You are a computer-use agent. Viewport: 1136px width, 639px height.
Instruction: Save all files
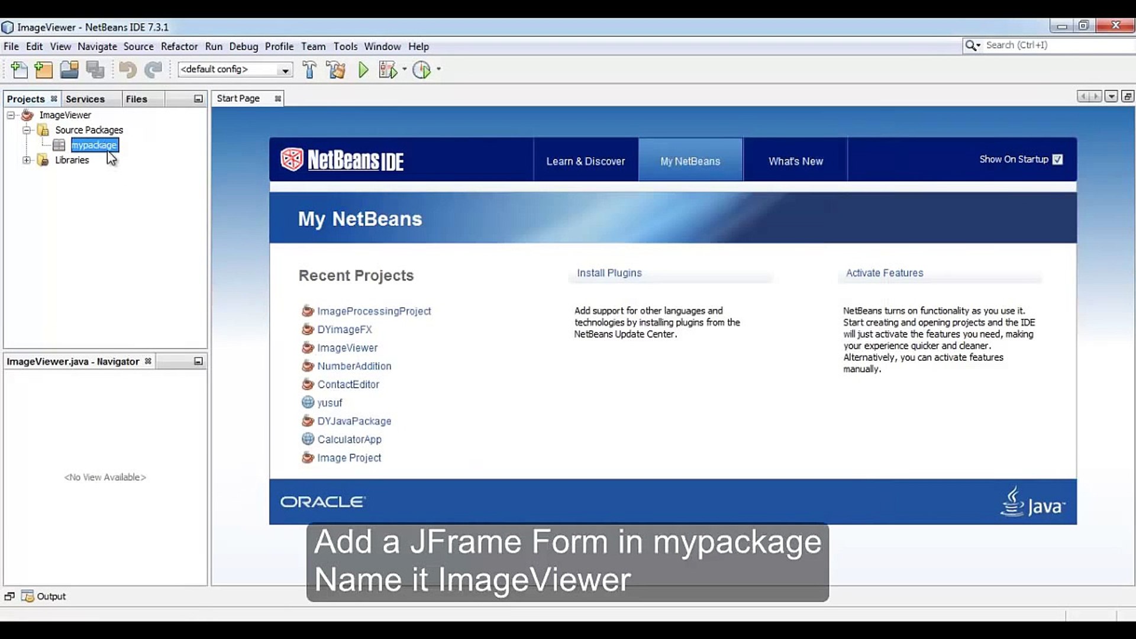point(94,69)
